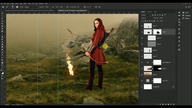Open the smoothing options gear

pyautogui.click(x=85, y=7)
